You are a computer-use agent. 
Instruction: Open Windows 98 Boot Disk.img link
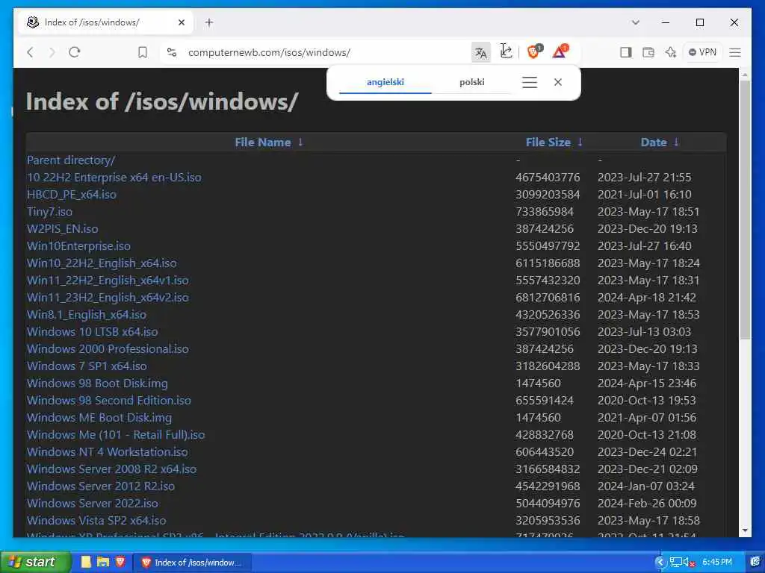(97, 383)
